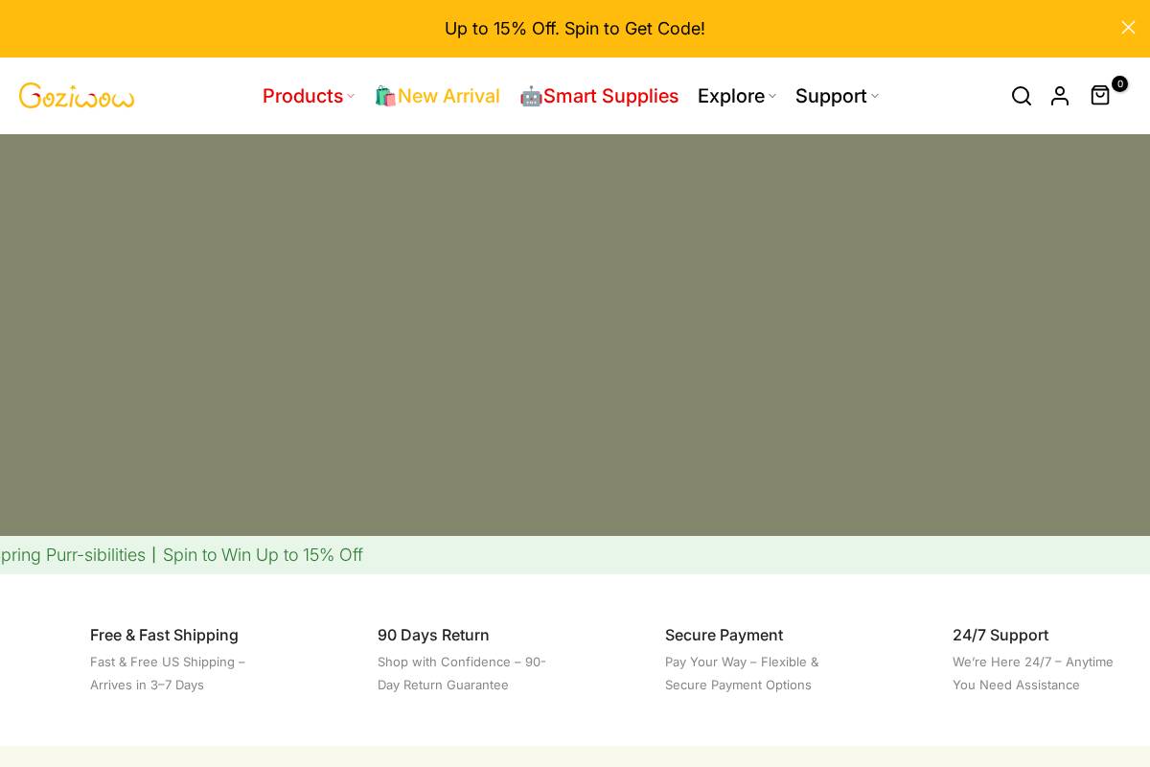Click the Spin to Get Code promo banner
This screenshot has width=1150, height=767.
pyautogui.click(x=575, y=29)
